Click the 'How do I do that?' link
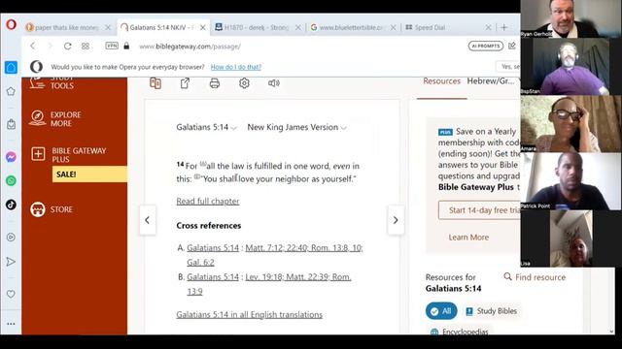 (x=235, y=67)
